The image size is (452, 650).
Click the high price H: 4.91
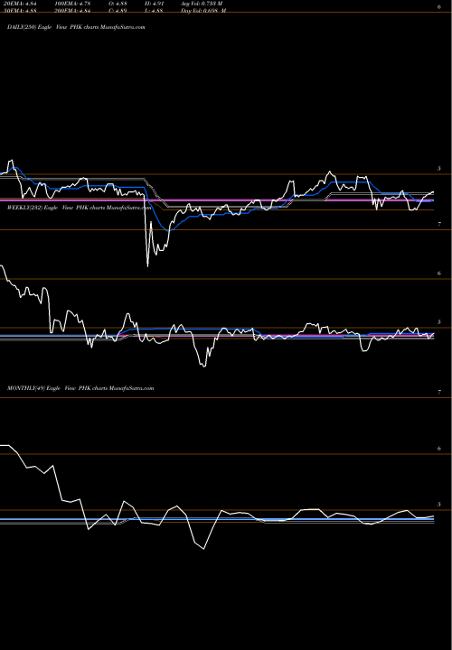155,3
